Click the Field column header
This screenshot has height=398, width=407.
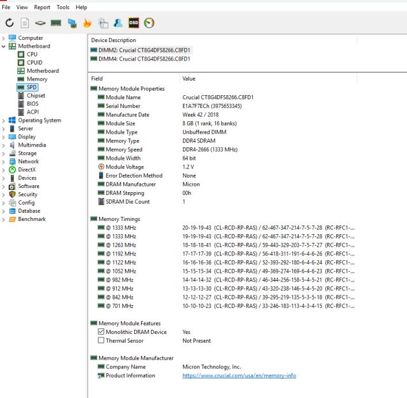(98, 77)
